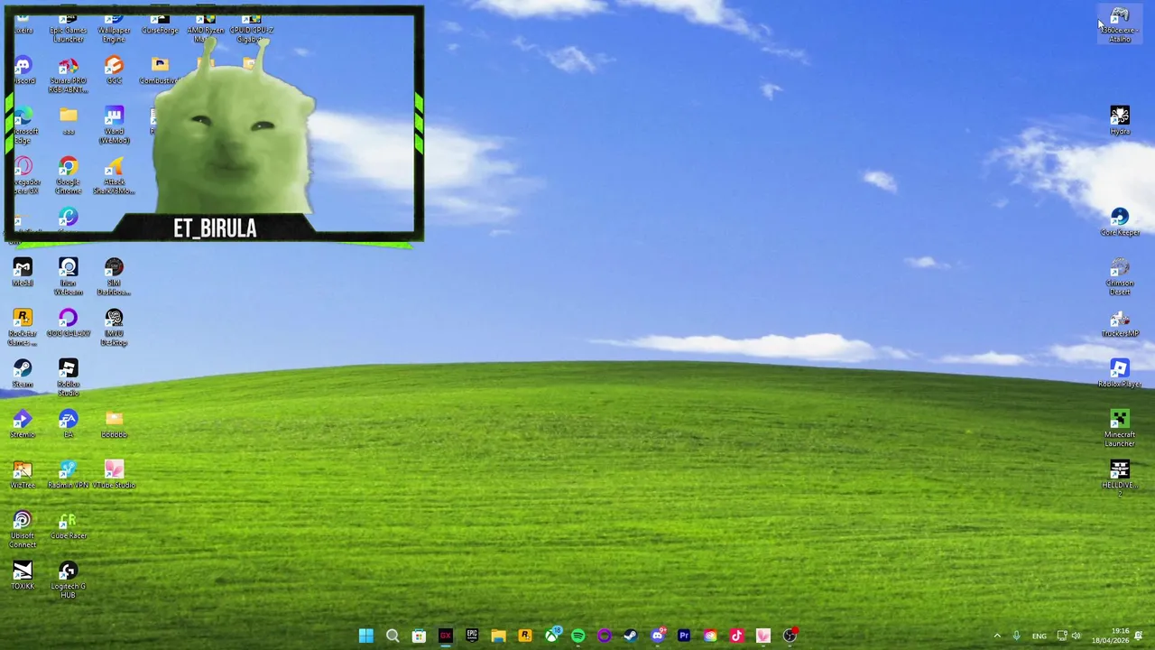This screenshot has width=1155, height=650.
Task: Open IMVU Desktop shortcut
Action: point(114,328)
